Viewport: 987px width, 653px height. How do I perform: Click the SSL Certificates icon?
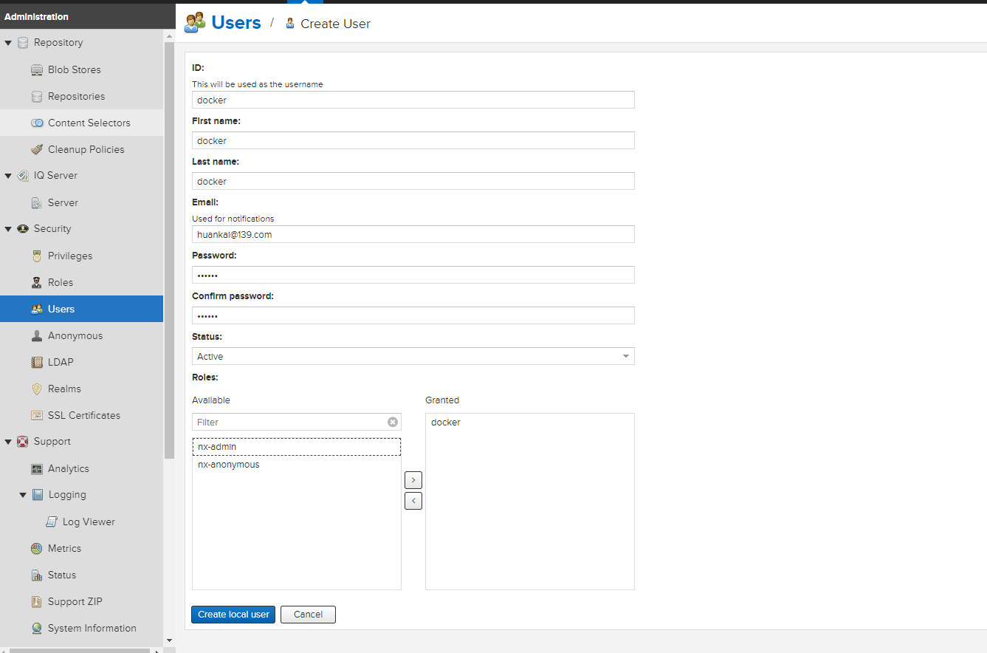[37, 415]
